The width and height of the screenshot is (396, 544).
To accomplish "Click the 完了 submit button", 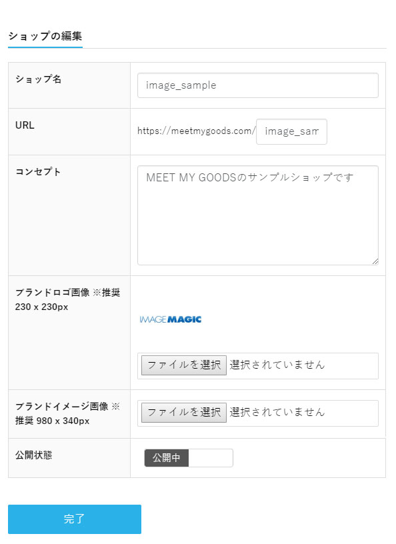I will (75, 519).
